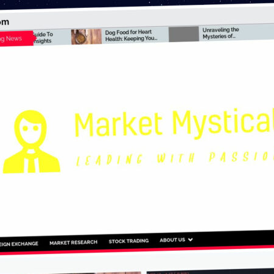Open the Guide To Insights ticker headline
This screenshot has height=274, width=274.
[43, 38]
